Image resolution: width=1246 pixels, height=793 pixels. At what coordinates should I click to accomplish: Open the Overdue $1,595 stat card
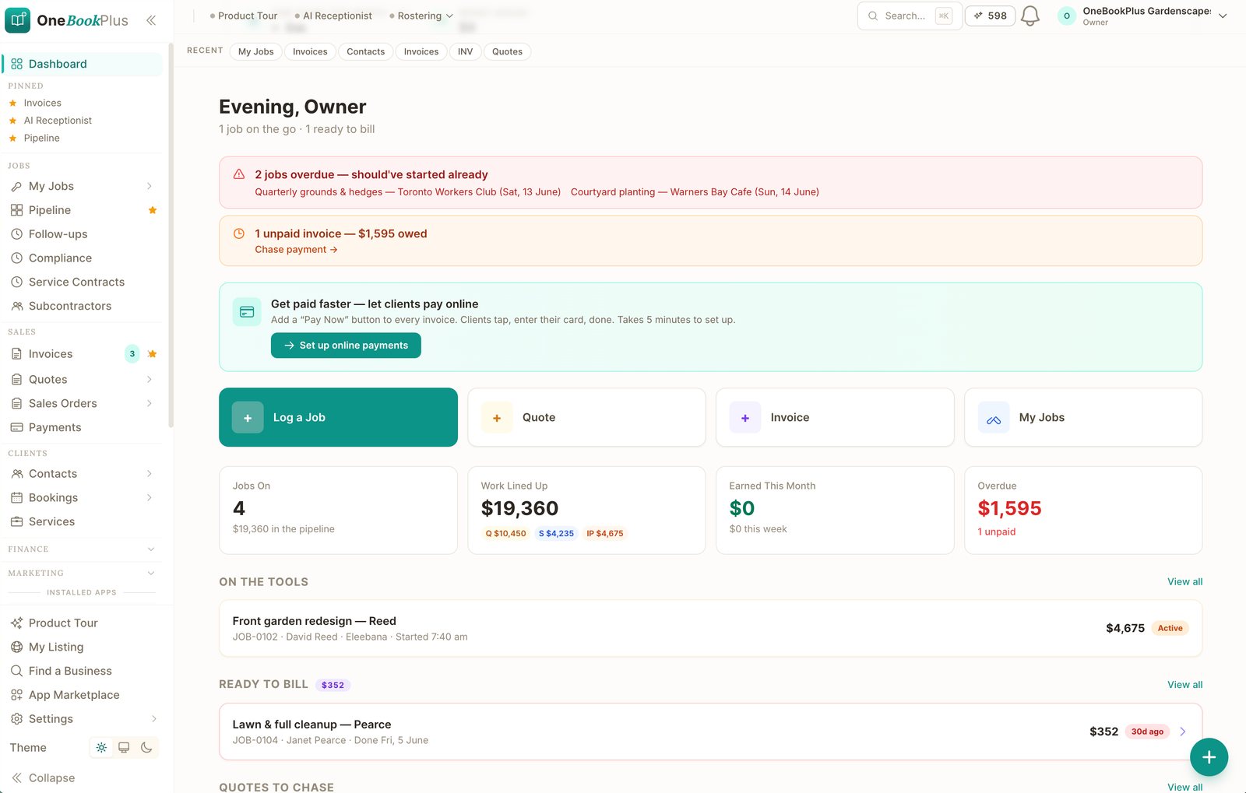click(x=1083, y=511)
